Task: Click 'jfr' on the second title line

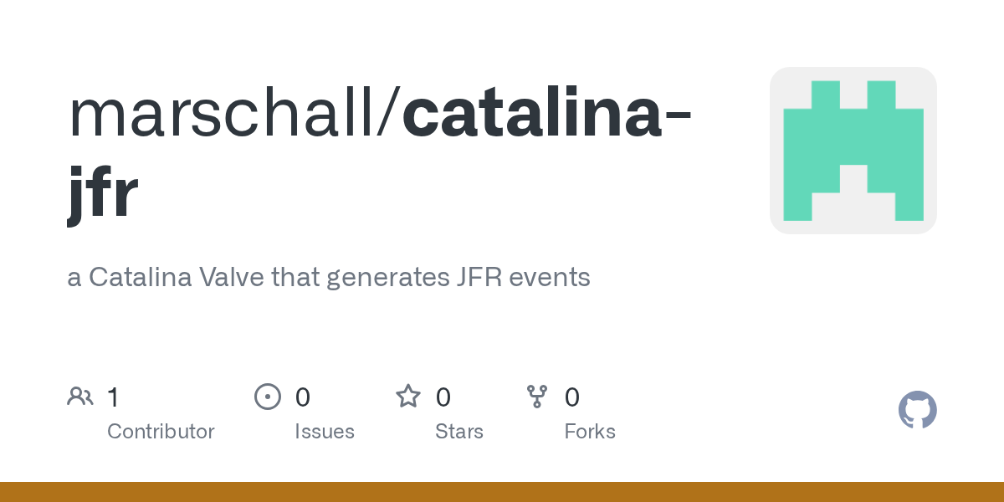Action: pos(102,194)
